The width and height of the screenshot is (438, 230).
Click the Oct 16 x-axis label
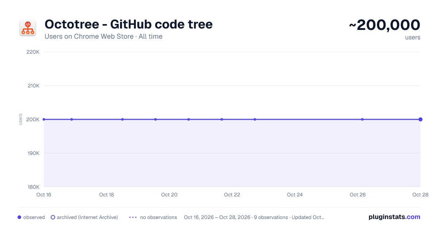pos(44,195)
